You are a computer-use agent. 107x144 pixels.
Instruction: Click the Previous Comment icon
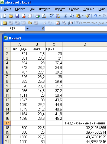pyautogui.click(x=11, y=23)
